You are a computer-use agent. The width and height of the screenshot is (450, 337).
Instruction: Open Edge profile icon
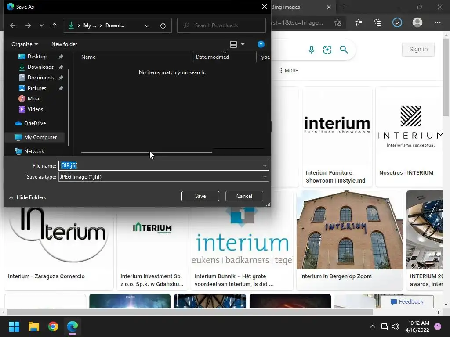417,23
